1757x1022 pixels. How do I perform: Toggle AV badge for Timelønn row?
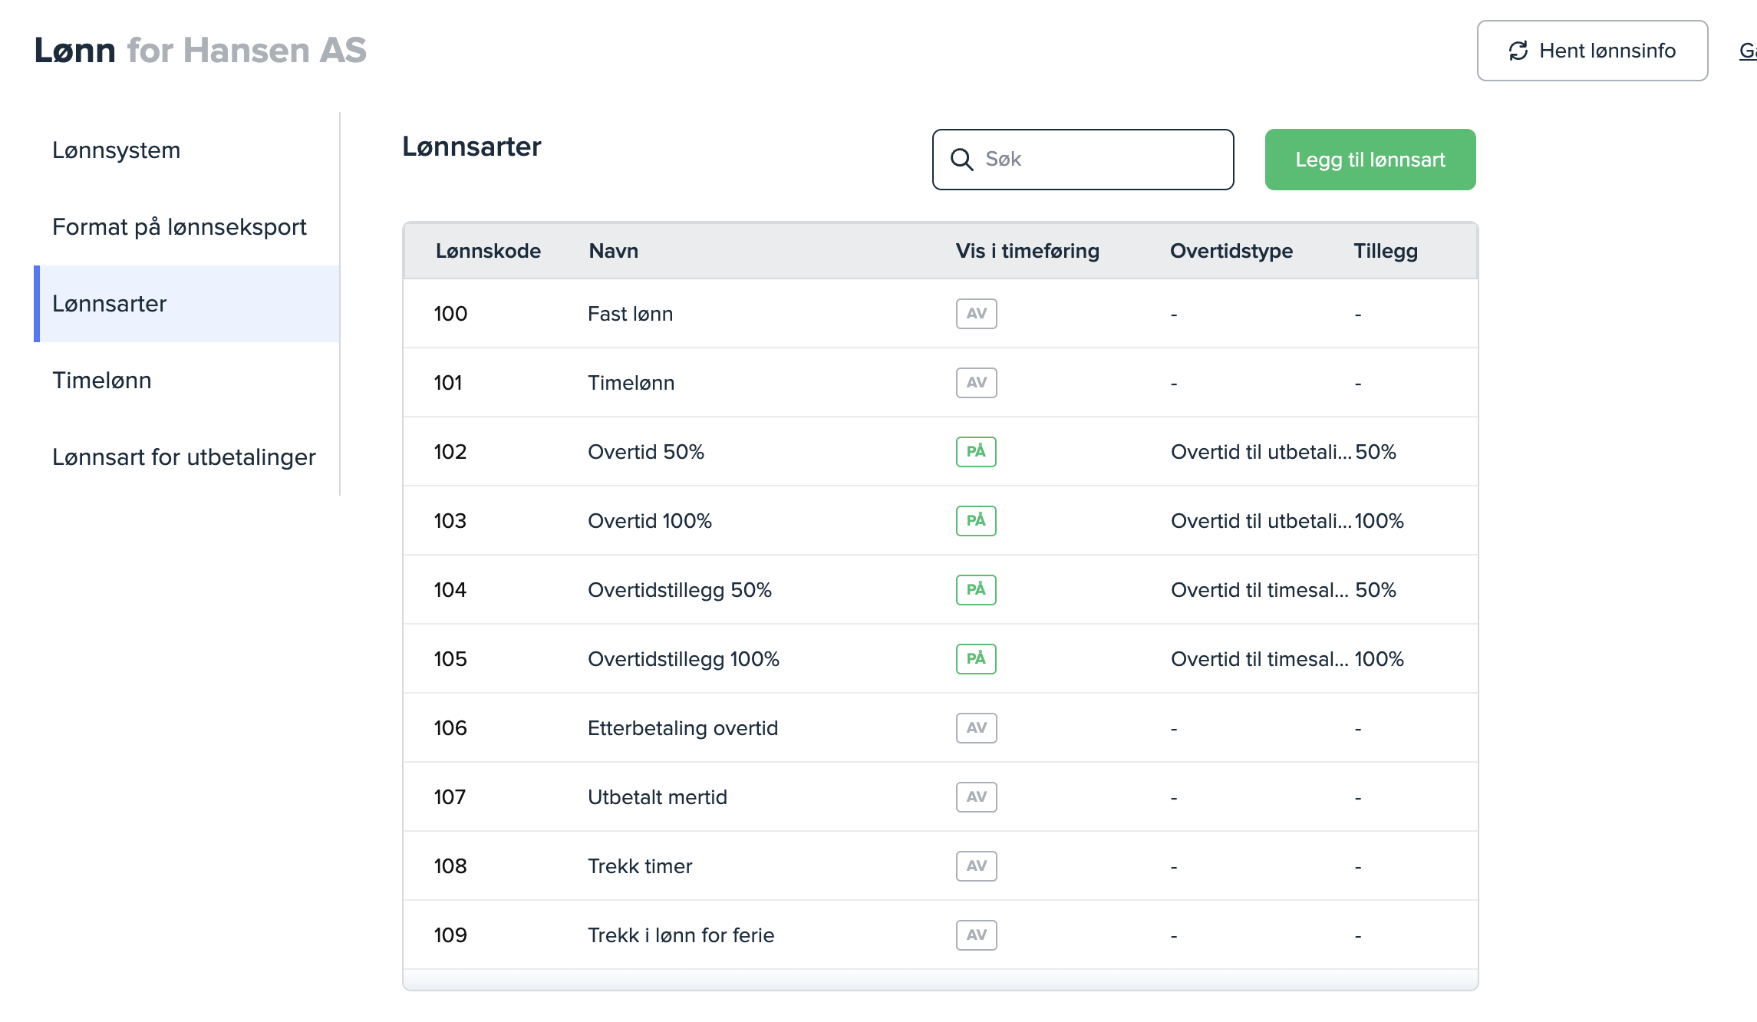click(x=976, y=383)
